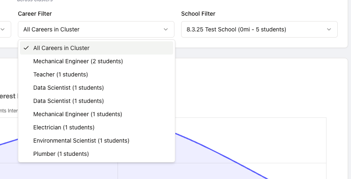Image resolution: width=351 pixels, height=179 pixels.
Task: Choose Mechanical Engineer (1 students)
Action: pos(78,114)
